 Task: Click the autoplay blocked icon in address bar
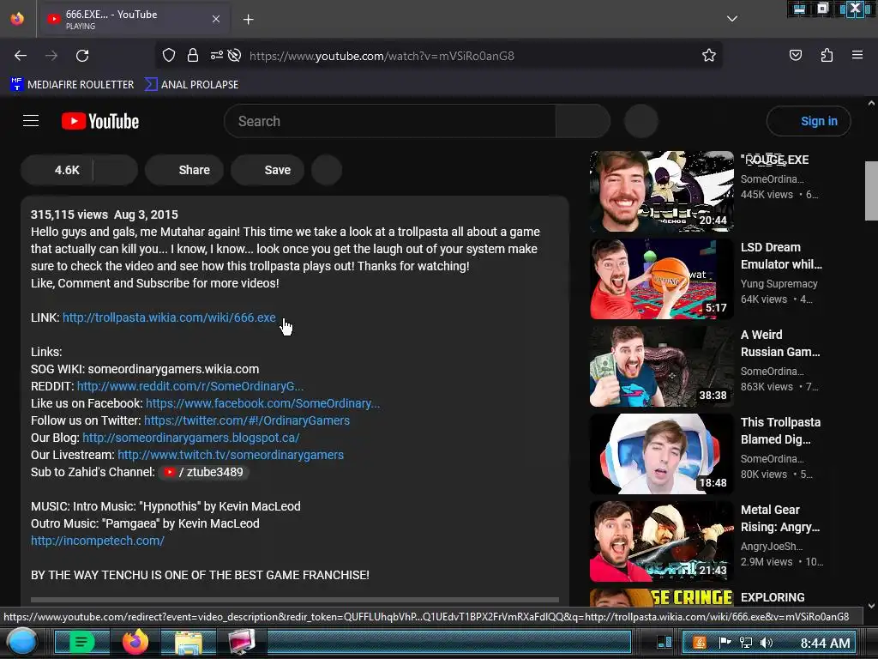[235, 55]
